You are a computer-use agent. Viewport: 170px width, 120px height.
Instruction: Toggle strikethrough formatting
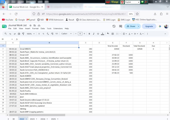coord(98,34)
